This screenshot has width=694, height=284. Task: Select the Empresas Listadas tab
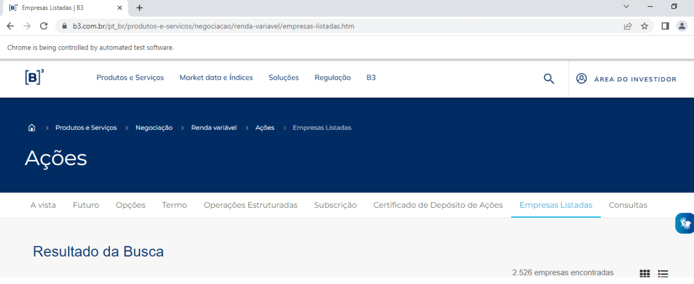coord(556,205)
